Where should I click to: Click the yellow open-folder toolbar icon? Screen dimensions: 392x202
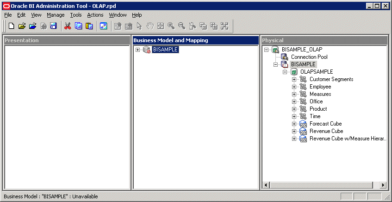click(22, 26)
